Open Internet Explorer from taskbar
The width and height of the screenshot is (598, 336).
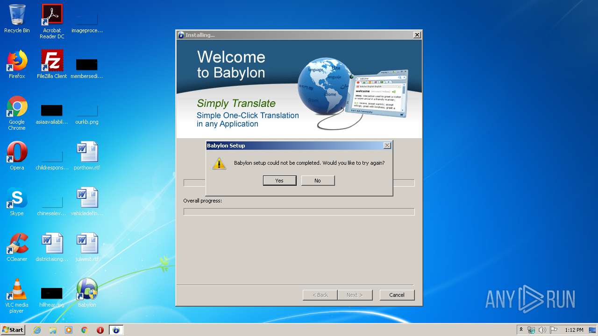37,330
